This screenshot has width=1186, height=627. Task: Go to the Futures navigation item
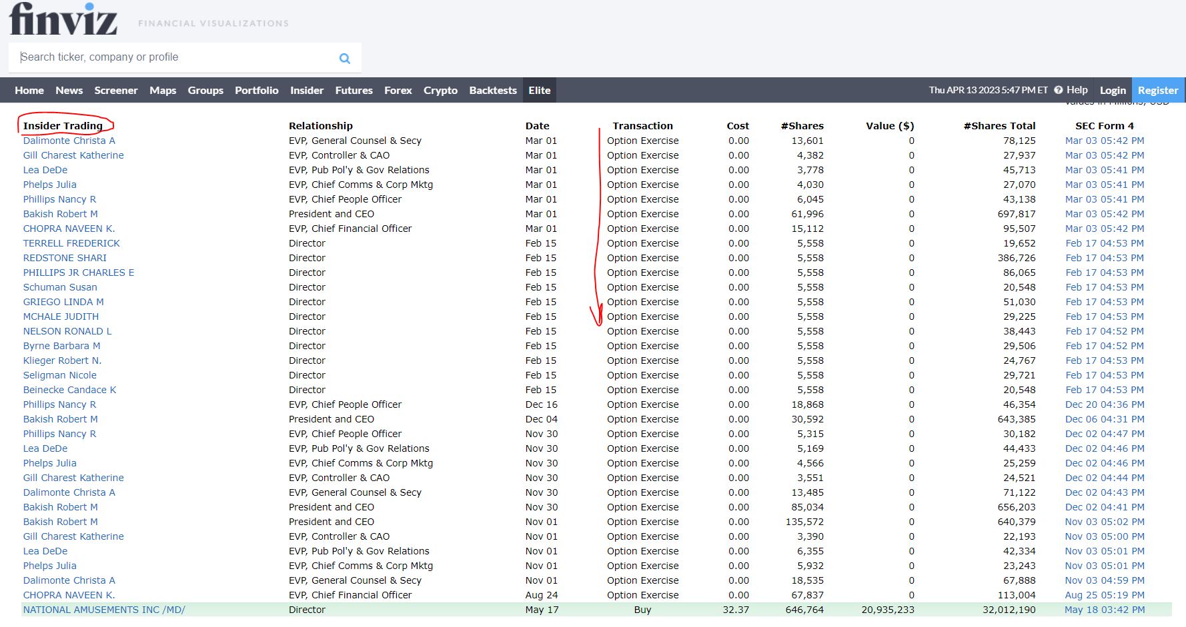click(x=354, y=91)
